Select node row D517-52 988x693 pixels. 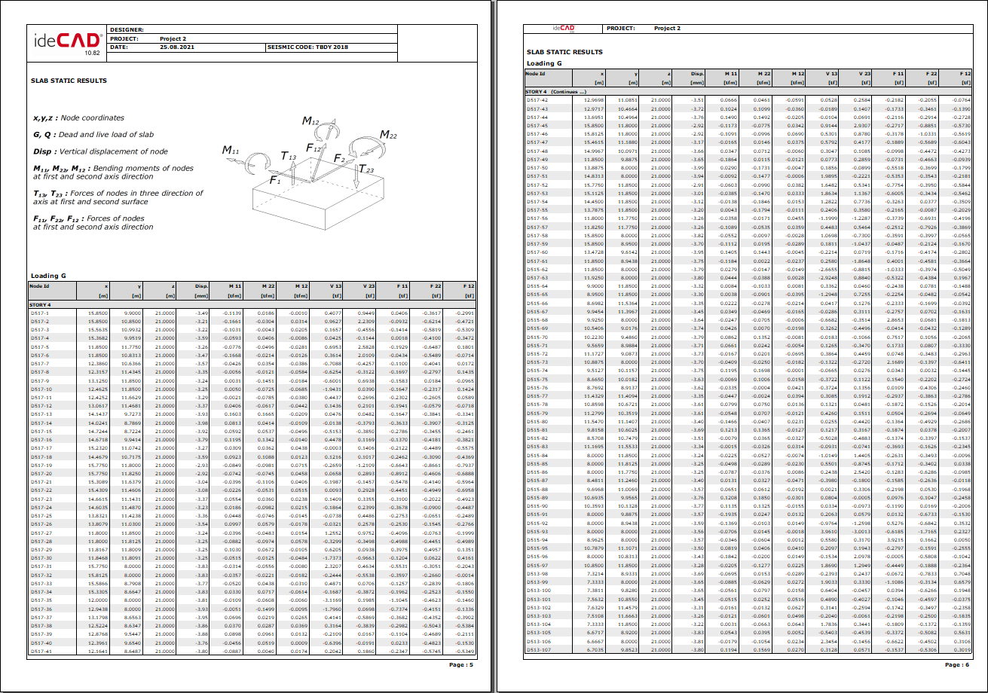tap(749, 184)
